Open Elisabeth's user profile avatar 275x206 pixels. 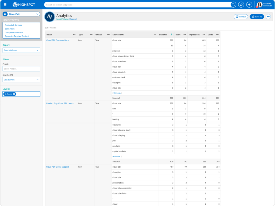click(259, 5)
